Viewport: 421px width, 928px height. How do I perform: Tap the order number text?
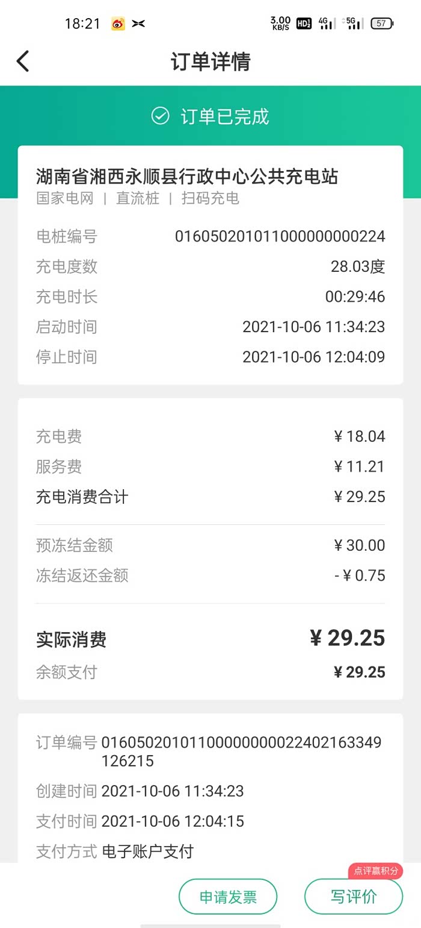tap(241, 751)
